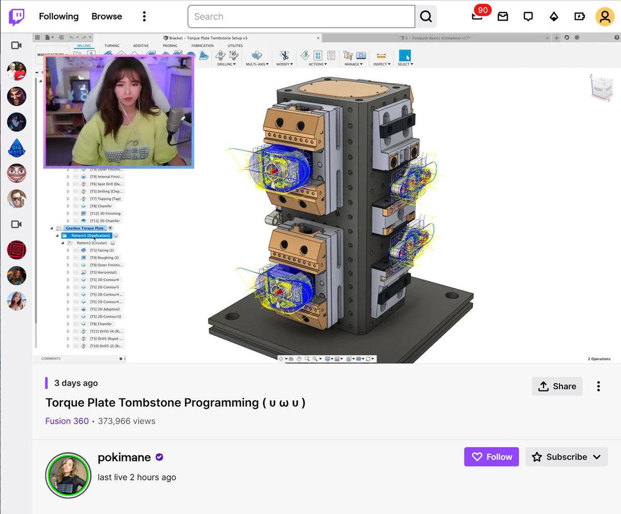
Task: Click the Twitch search input field
Action: [301, 17]
